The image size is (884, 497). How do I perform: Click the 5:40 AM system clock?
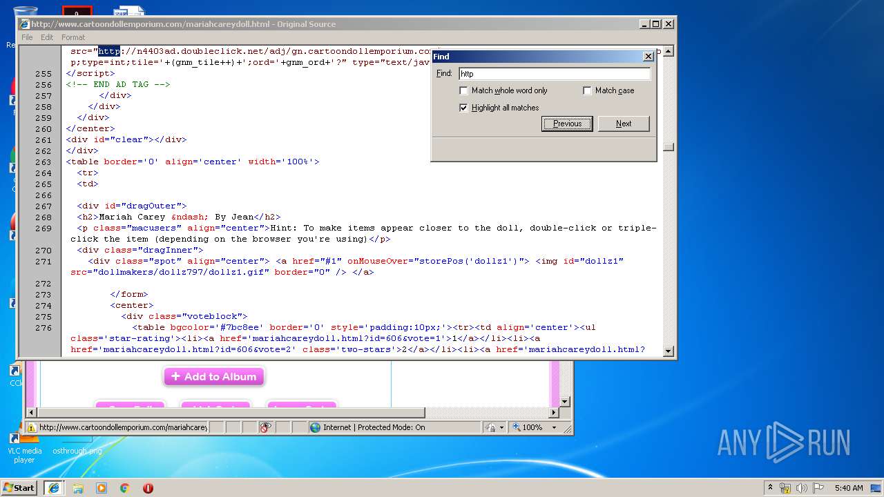(x=848, y=488)
